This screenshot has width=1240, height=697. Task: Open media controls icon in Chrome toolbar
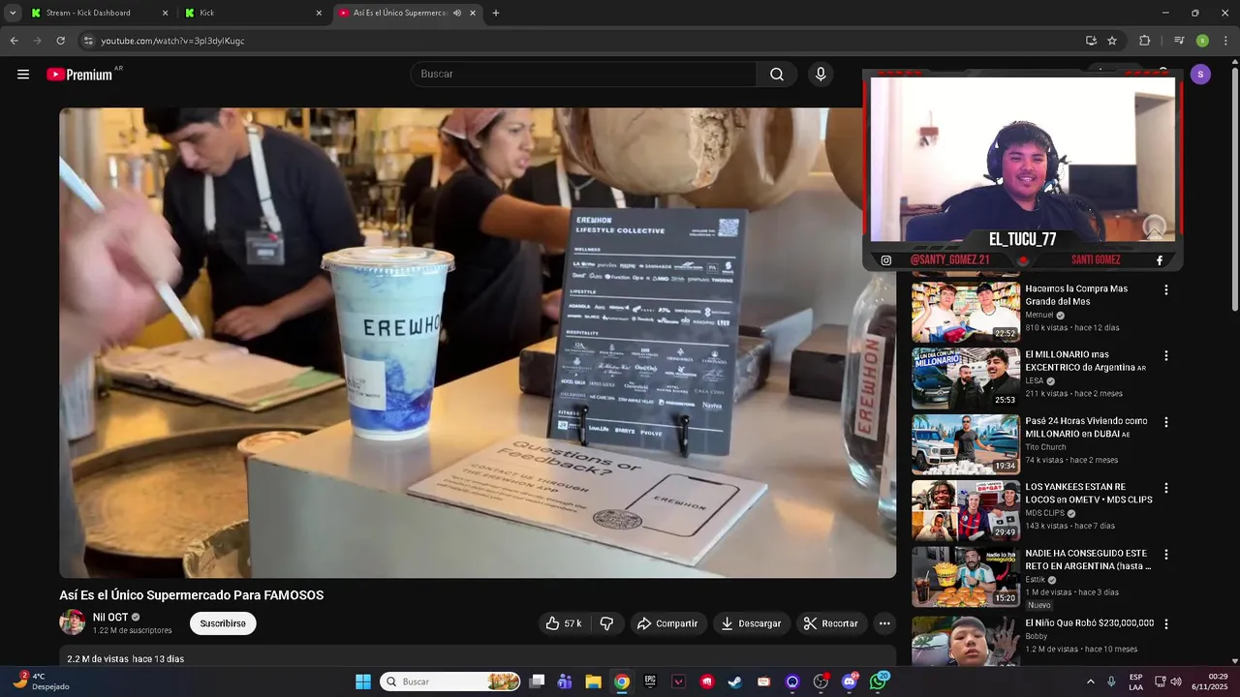pyautogui.click(x=1179, y=41)
